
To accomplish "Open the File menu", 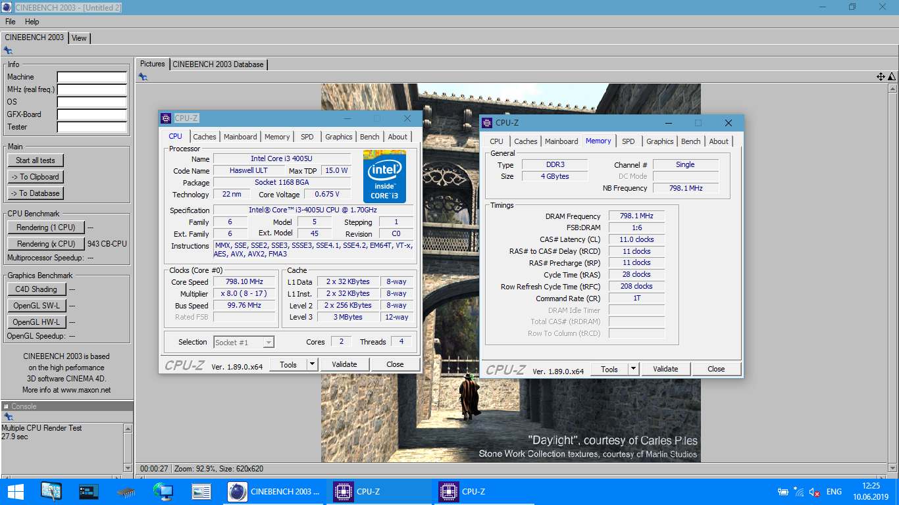I will pos(11,22).
